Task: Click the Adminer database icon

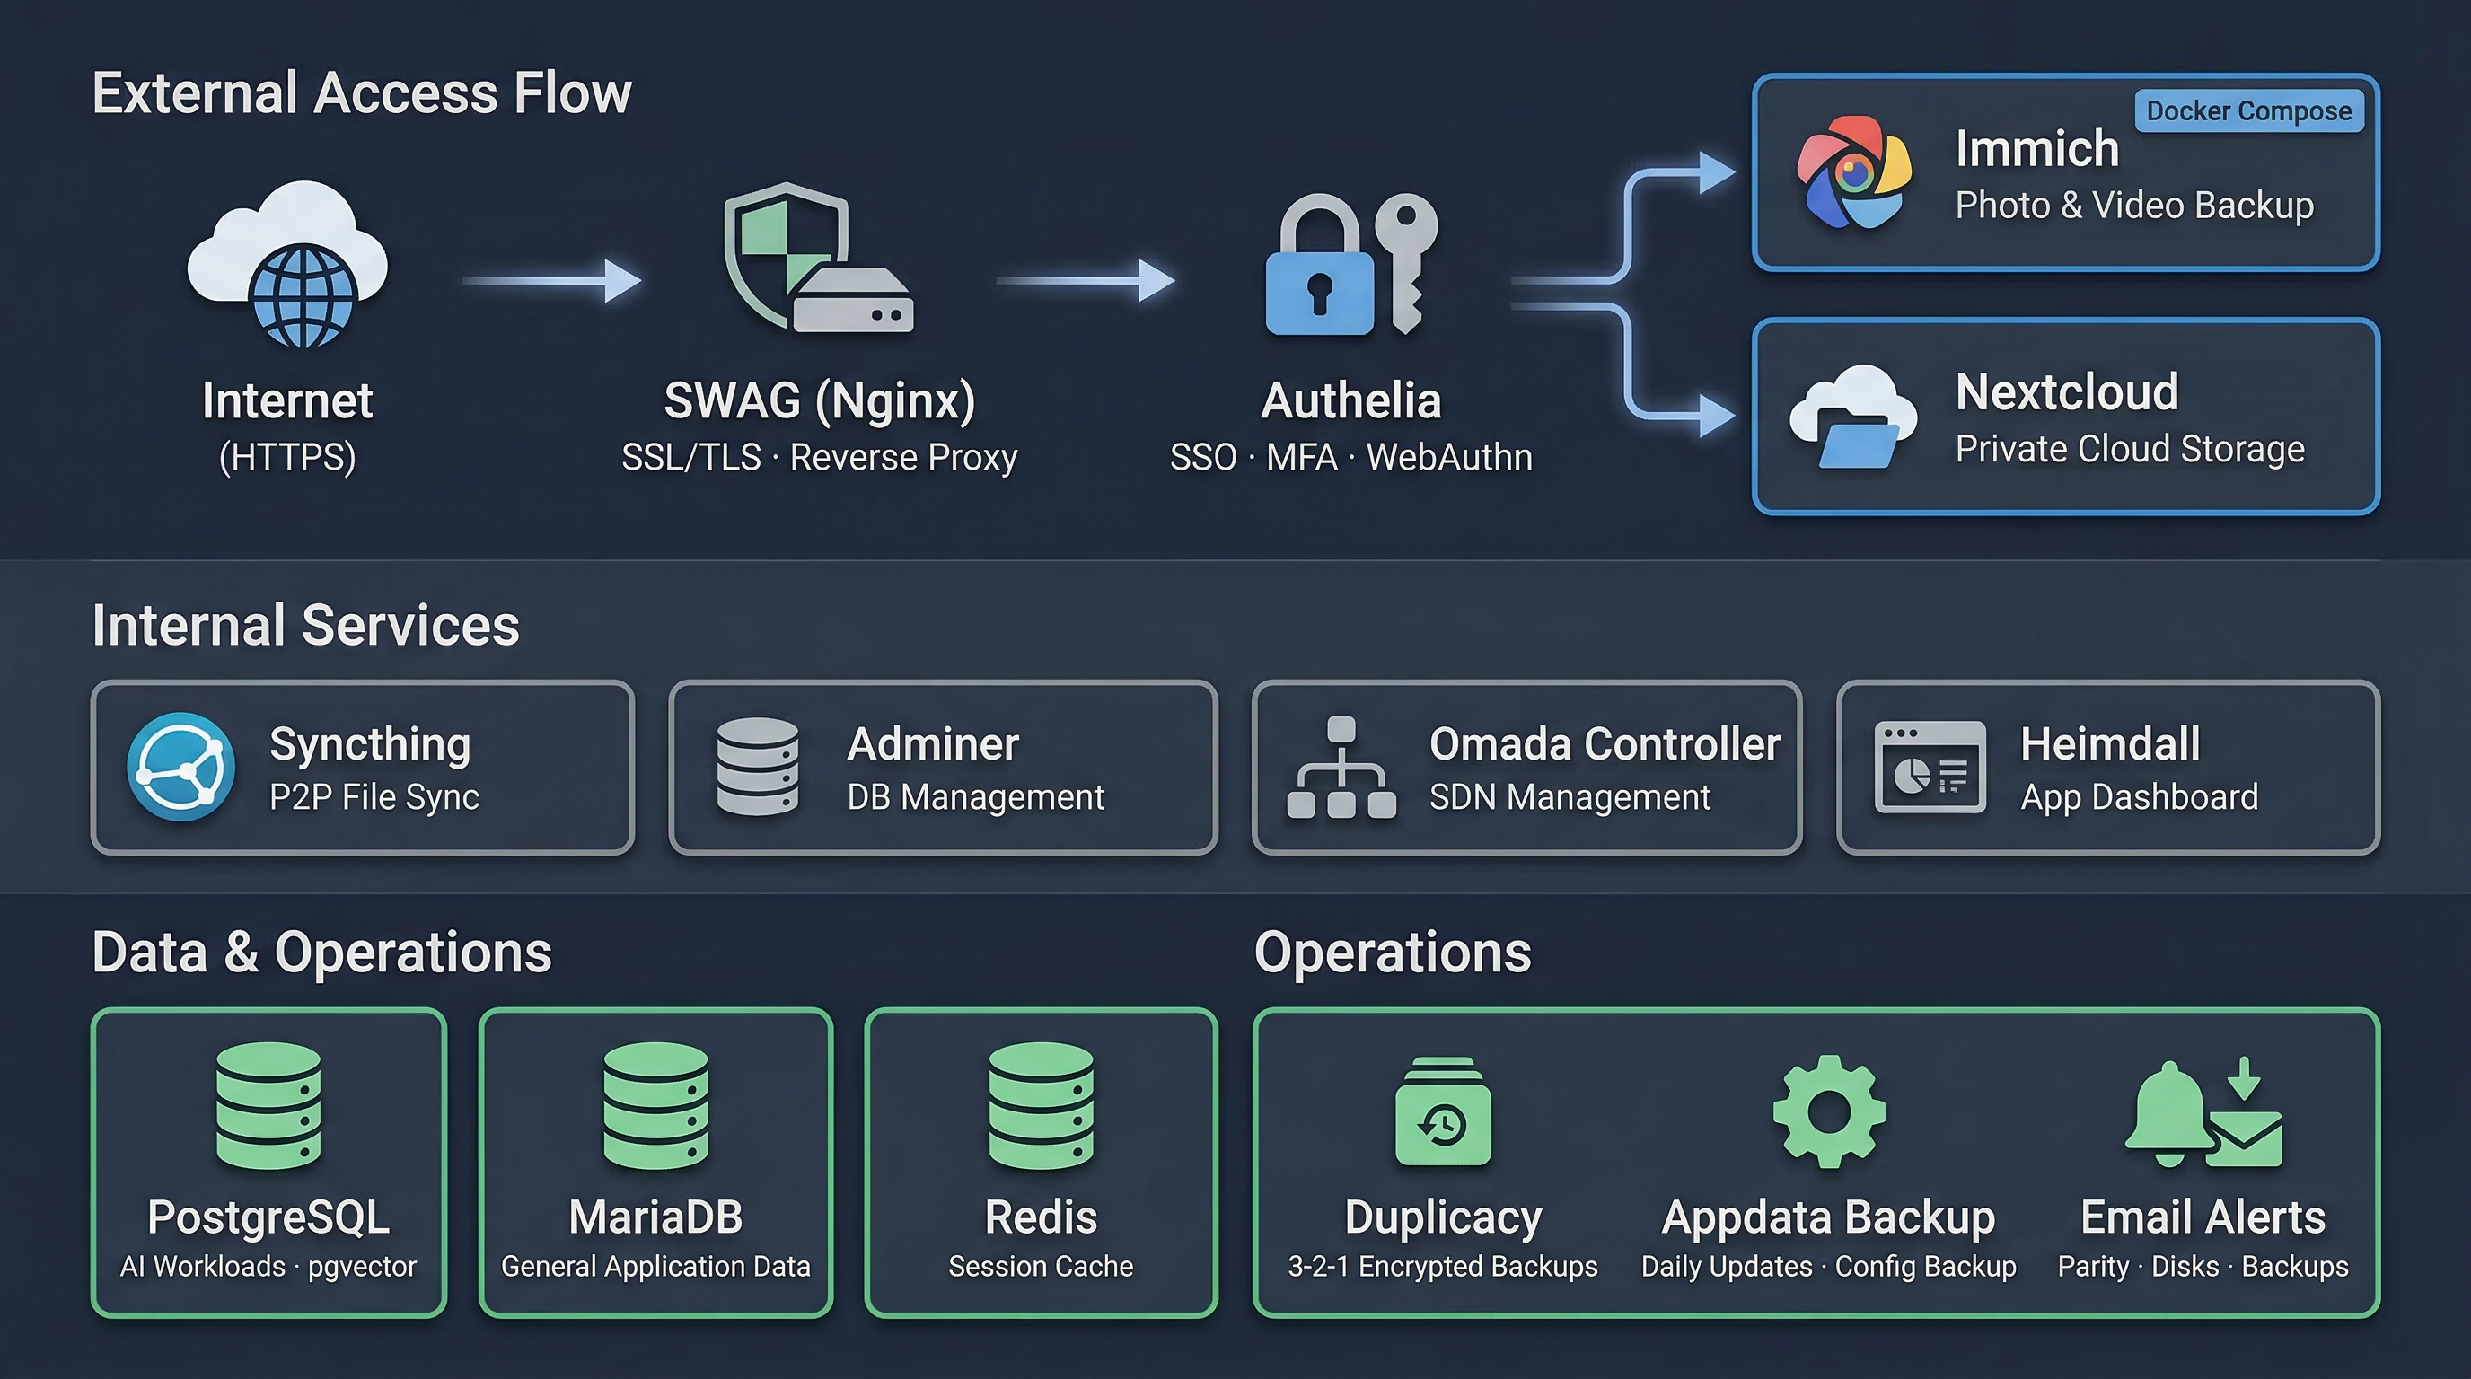Action: coord(758,768)
